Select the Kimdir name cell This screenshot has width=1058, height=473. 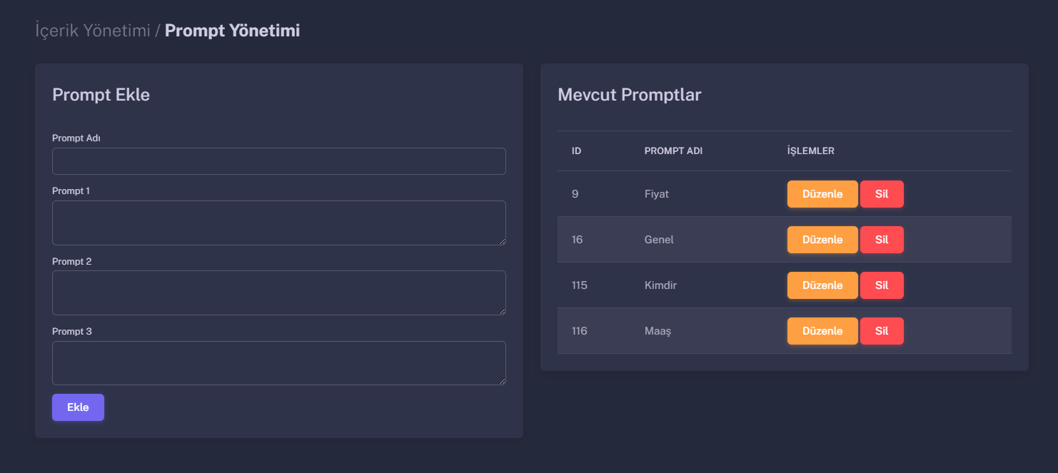pos(660,285)
